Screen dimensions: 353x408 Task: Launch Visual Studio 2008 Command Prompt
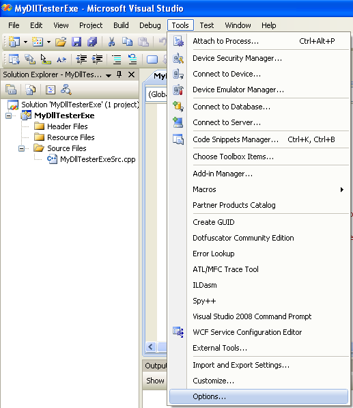pos(259,316)
